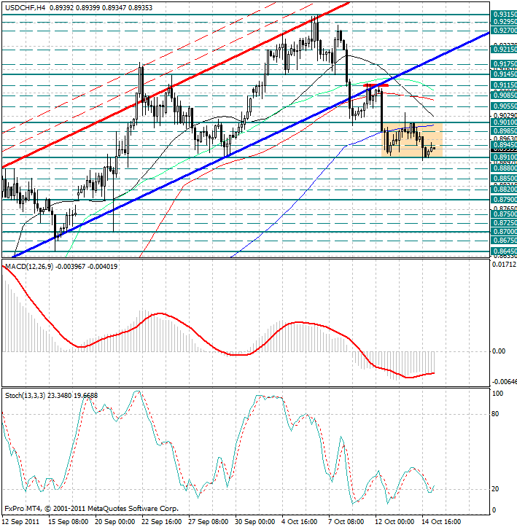Click the 0.9315 price level label

pyautogui.click(x=504, y=15)
